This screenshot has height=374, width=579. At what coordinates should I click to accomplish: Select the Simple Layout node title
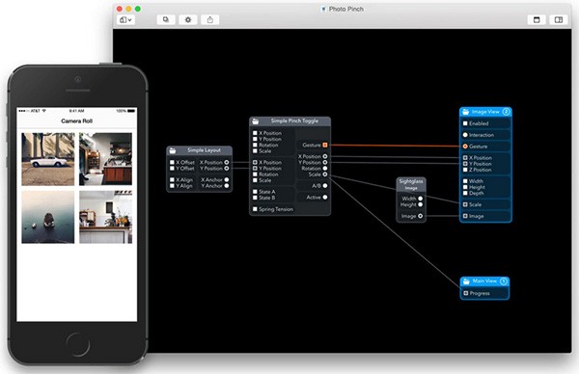[x=204, y=150]
